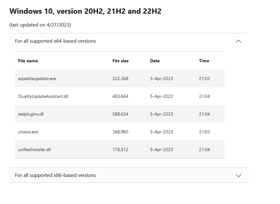The height and width of the screenshot is (204, 280).
Task: Click the 368,960 file size cell
Action: pyautogui.click(x=120, y=132)
